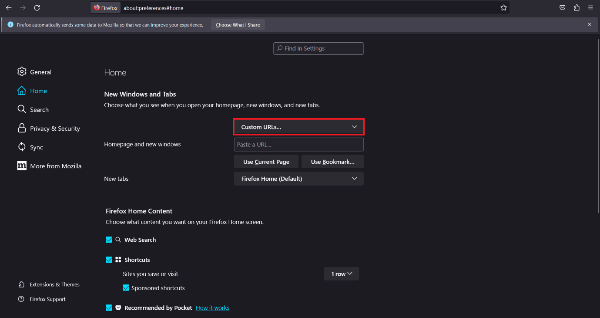Click the Firefox Support question icon
Image resolution: width=600 pixels, height=318 pixels.
[21, 299]
